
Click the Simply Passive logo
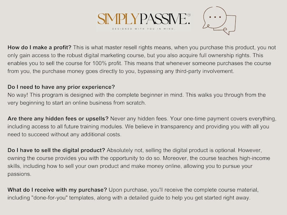(144, 21)
